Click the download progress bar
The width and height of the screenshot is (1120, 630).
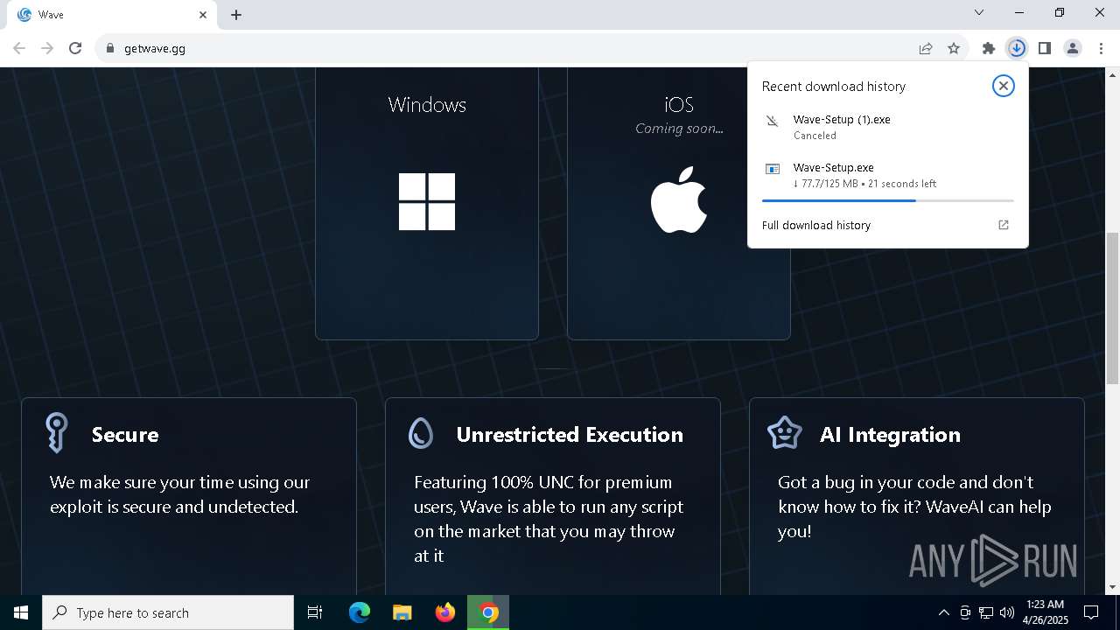(888, 200)
